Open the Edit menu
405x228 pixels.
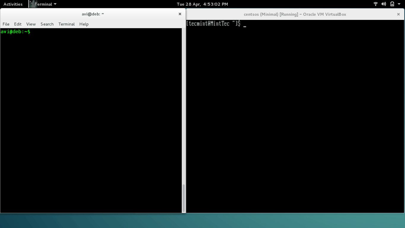[18, 24]
